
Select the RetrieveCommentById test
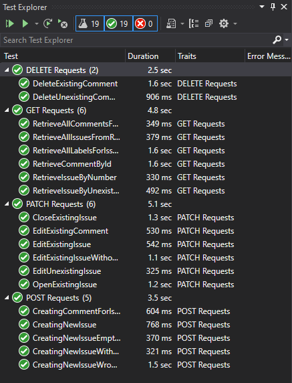click(x=146, y=164)
